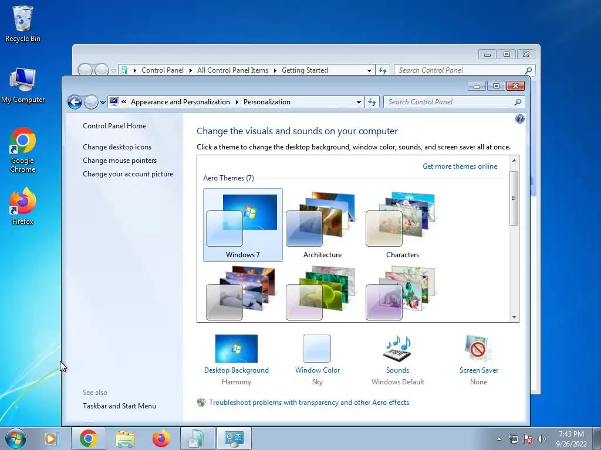601x450 pixels.
Task: Click the themes list scroll up arrow
Action: (514, 161)
